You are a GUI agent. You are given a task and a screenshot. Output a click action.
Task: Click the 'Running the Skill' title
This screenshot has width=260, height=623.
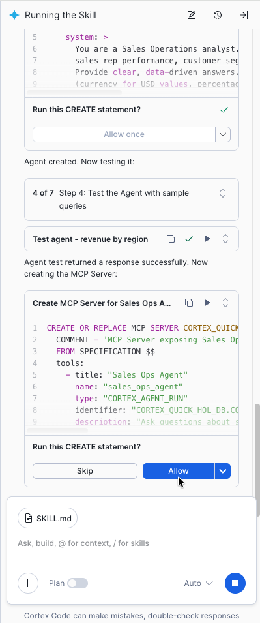[x=61, y=15]
